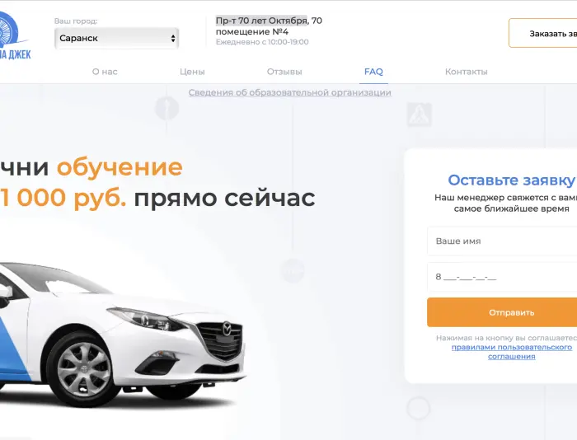Image resolution: width=577 pixels, height=440 pixels.
Task: Open the Контакты page
Action: coord(467,72)
